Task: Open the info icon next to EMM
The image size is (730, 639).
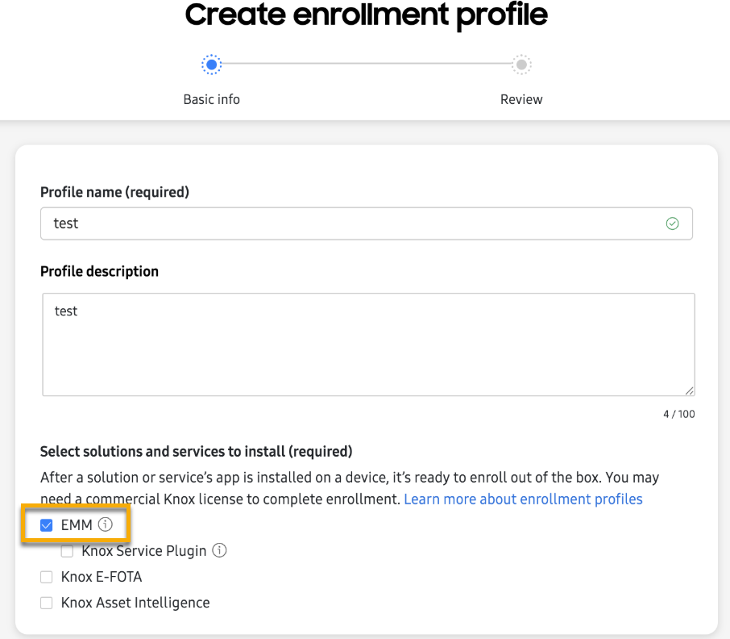Action: click(x=106, y=525)
